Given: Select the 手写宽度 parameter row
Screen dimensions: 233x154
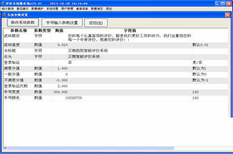Looking at the screenshot, I should click(x=116, y=92).
